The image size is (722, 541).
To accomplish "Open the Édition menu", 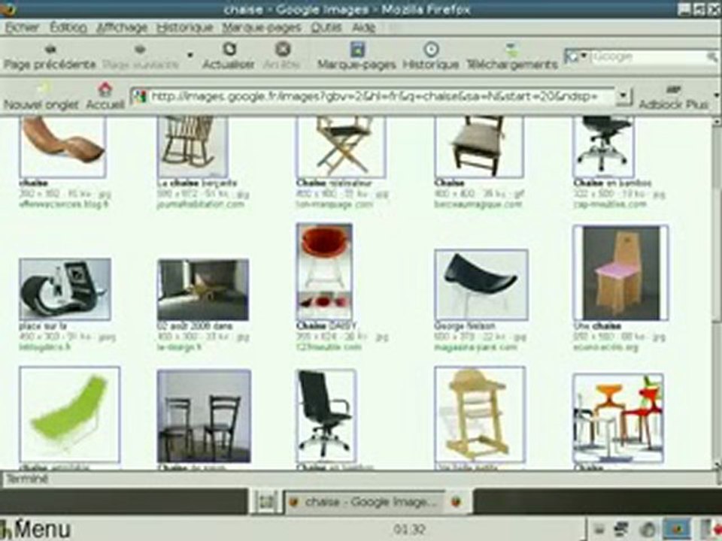I will click(x=68, y=28).
